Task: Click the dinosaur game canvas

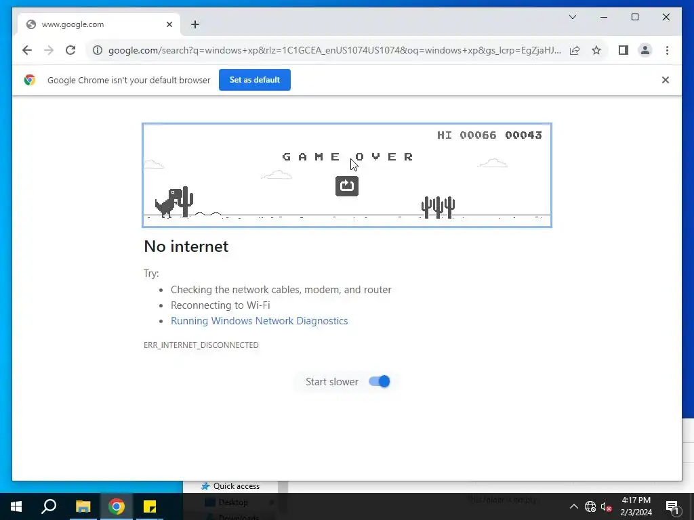Action: click(x=346, y=175)
